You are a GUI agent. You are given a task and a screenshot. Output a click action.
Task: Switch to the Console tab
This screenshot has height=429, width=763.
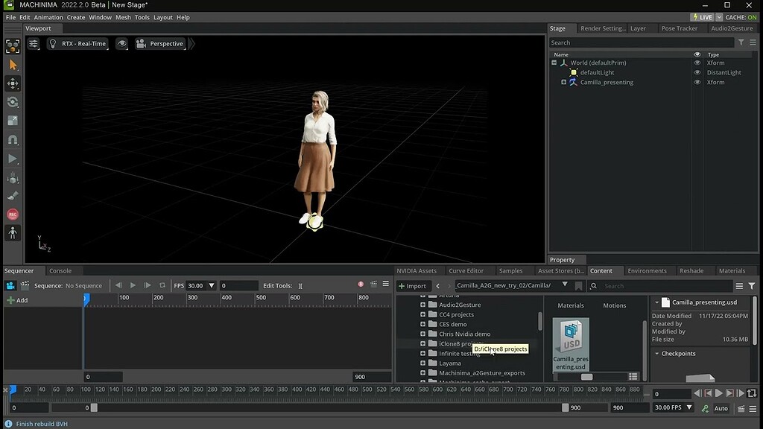60,270
